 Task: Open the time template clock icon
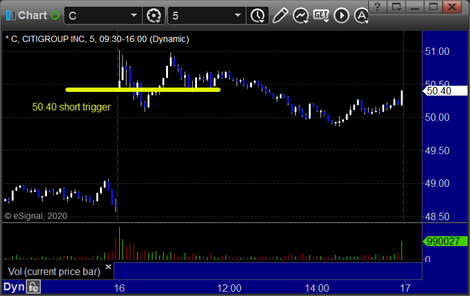click(258, 15)
